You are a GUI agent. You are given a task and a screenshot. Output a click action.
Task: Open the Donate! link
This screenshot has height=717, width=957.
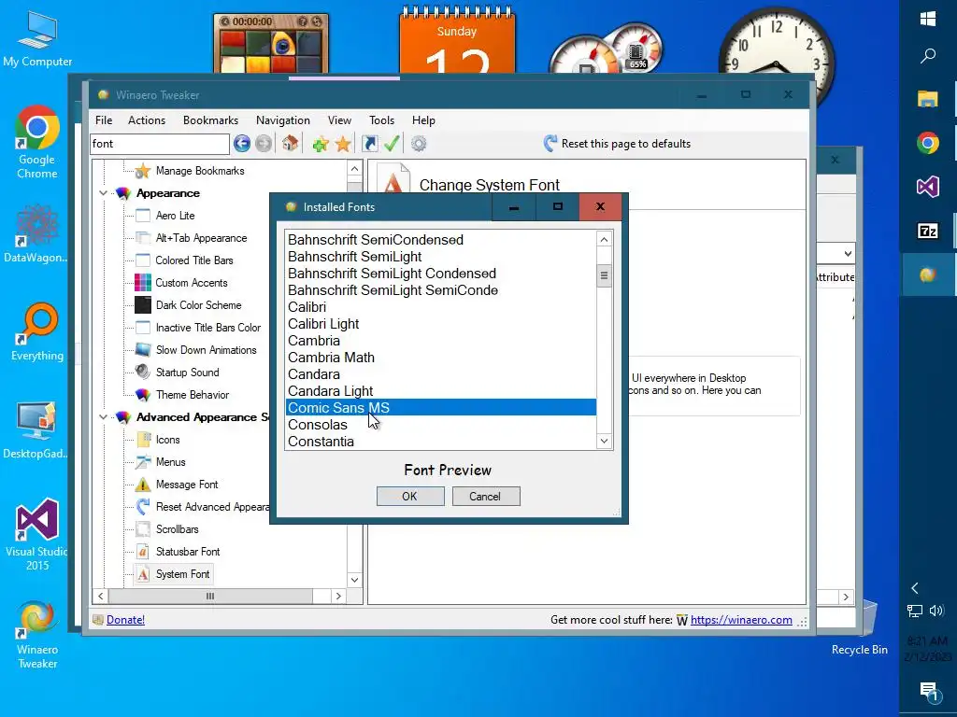pos(125,620)
